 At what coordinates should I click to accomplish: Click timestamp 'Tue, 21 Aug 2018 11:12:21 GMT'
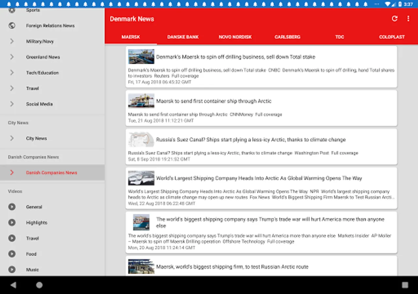161,121
